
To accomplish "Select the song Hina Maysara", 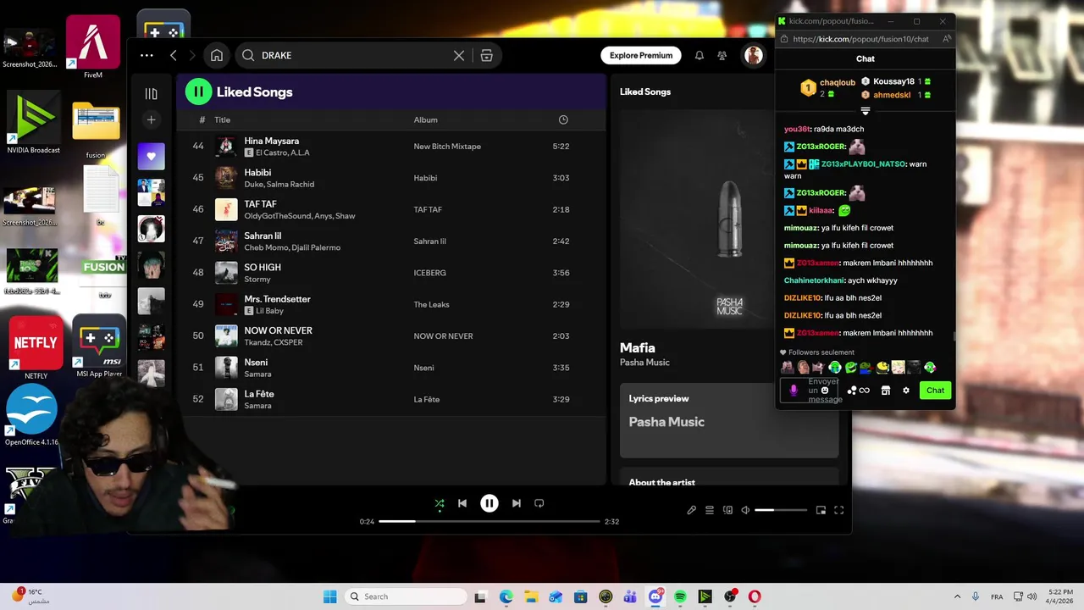I will [272, 141].
